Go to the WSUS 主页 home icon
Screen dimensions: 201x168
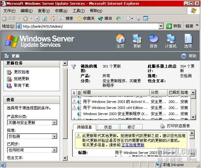tap(120, 39)
